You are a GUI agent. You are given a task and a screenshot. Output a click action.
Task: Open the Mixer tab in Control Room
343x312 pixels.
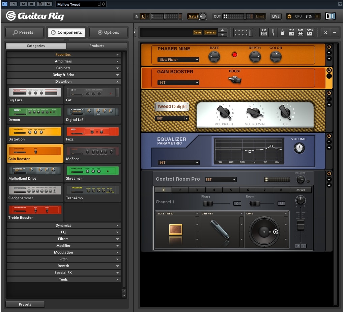pos(301,190)
